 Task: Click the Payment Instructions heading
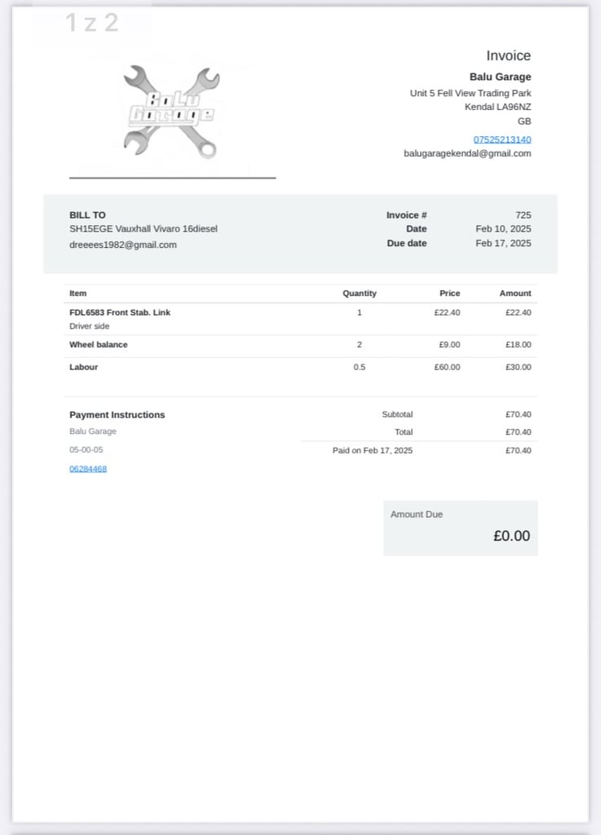click(117, 415)
